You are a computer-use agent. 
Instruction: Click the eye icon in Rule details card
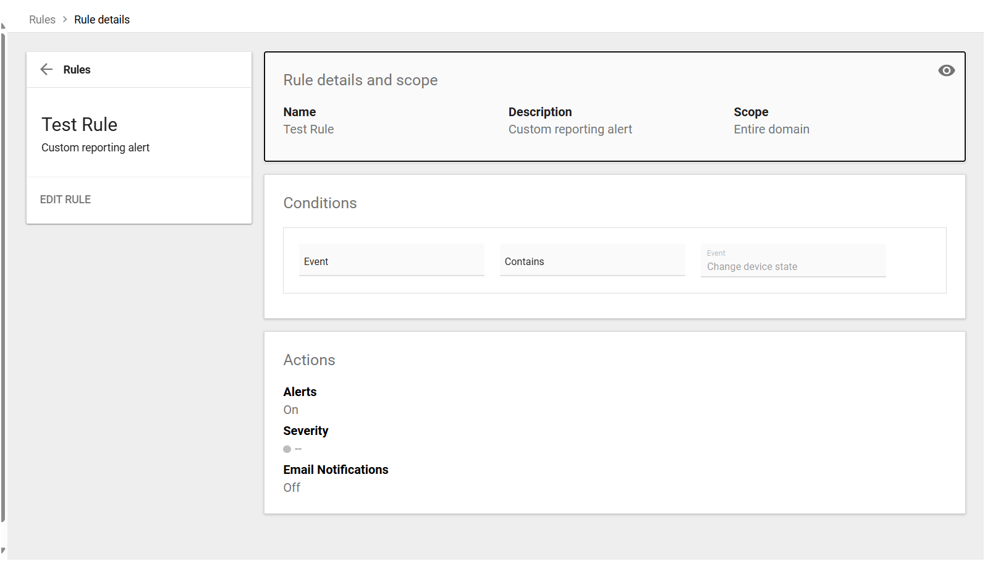[946, 70]
